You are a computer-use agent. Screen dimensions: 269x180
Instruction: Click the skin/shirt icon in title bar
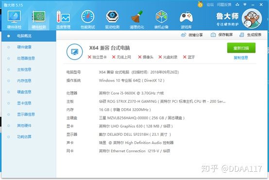(x=237, y=5)
